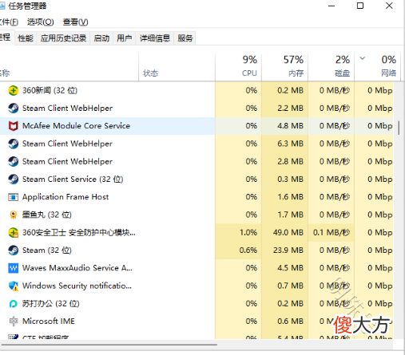This screenshot has width=405, height=355.
Task: Select the Waves MaxxAudio Service name
Action: click(x=77, y=268)
